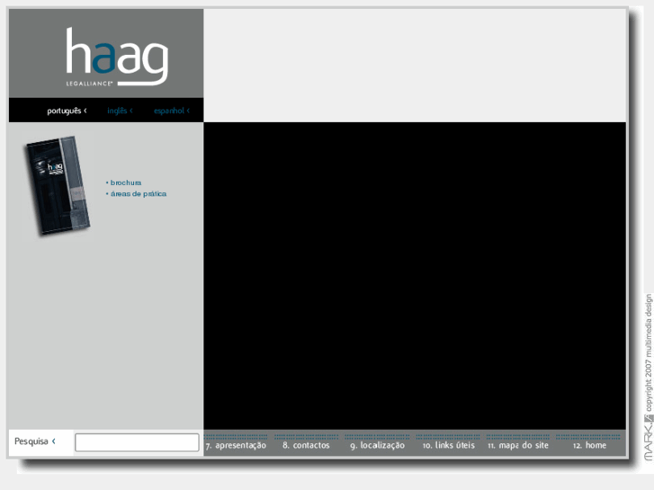Click the copyright 2007 multimedia design text
This screenshot has width=654, height=490.
click(649, 353)
